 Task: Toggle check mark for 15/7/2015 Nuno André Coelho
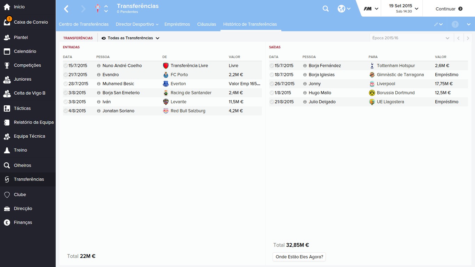click(65, 66)
